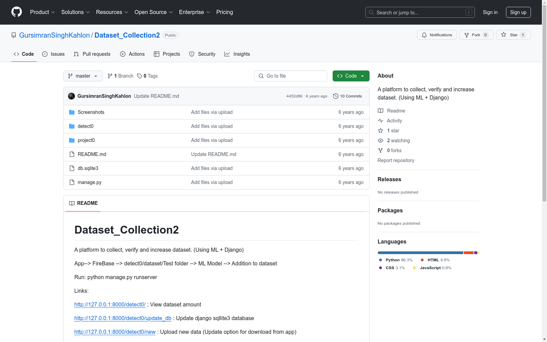Open the Releases section heading
This screenshot has height=342, width=547.
[x=389, y=179]
